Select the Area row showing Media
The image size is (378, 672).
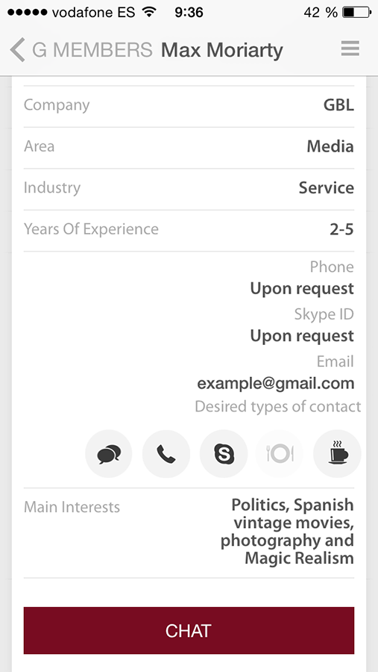189,147
